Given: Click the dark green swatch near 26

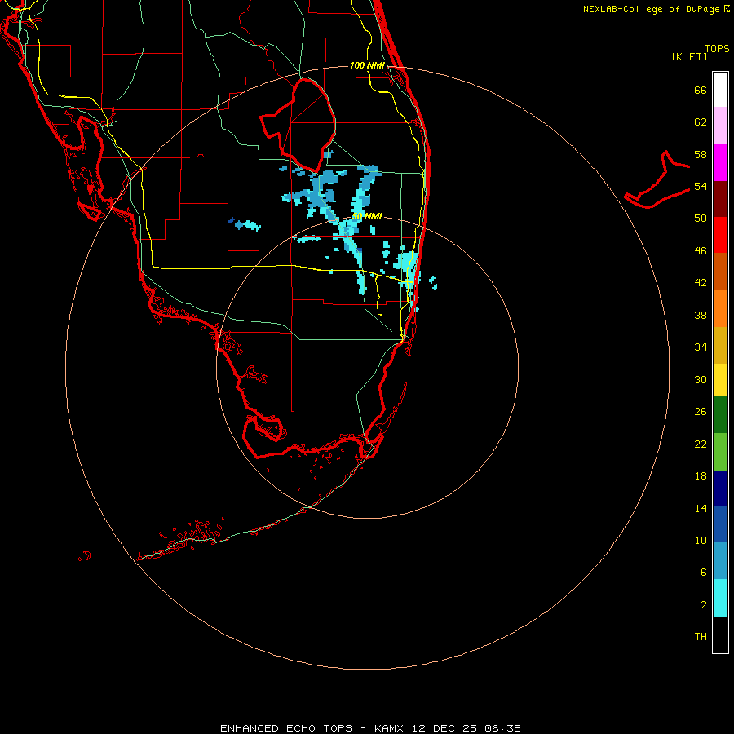Looking at the screenshot, I should [x=720, y=415].
